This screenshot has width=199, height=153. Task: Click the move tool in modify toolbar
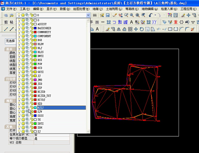136,29
